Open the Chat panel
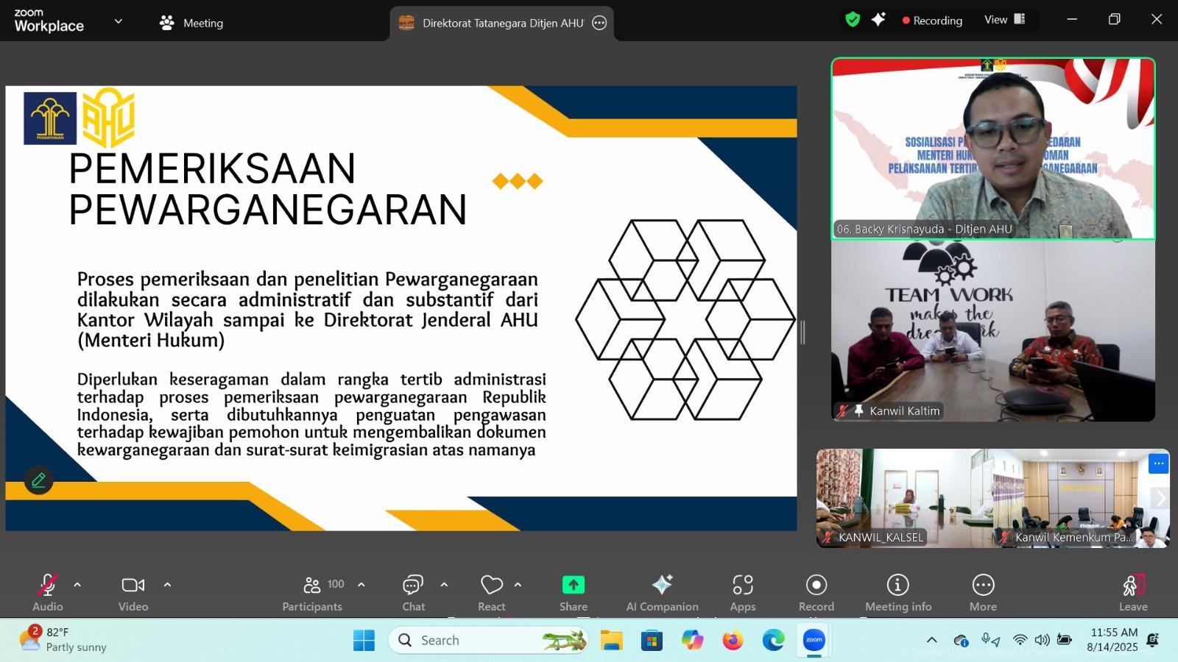The image size is (1178, 662). pos(413,593)
